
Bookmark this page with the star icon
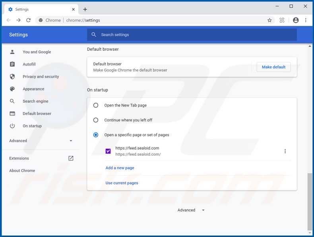(x=269, y=20)
